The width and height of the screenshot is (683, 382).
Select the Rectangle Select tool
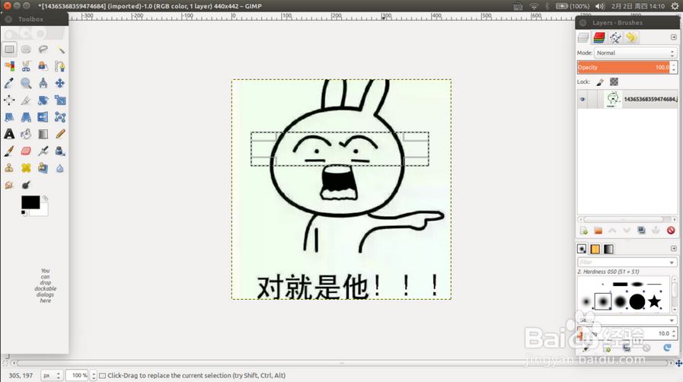pyautogui.click(x=9, y=49)
